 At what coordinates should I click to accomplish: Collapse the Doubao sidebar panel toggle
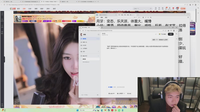click(98, 34)
